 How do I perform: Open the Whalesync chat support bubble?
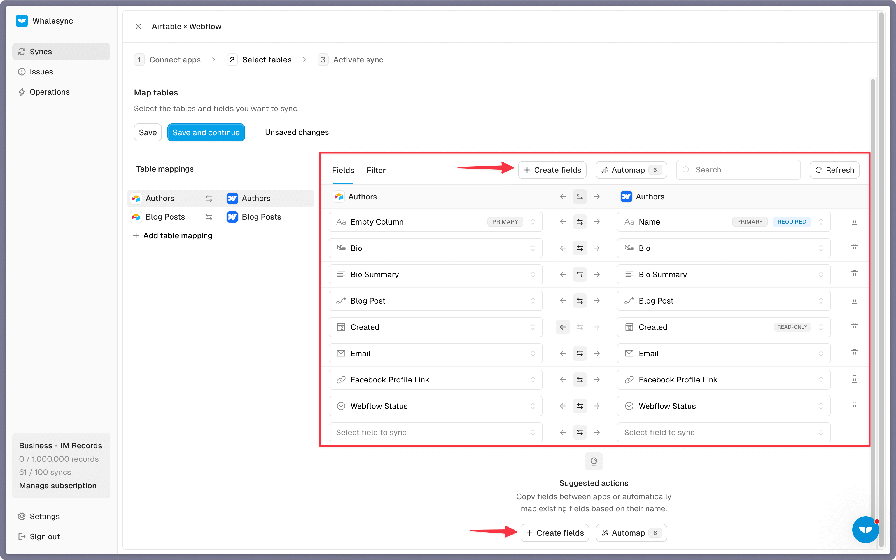[866, 530]
